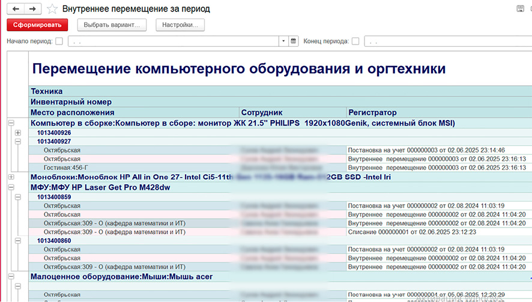The height and width of the screenshot is (302, 532).
Task: Expand the Моноблоки HP All in One group
Action: 11,177
